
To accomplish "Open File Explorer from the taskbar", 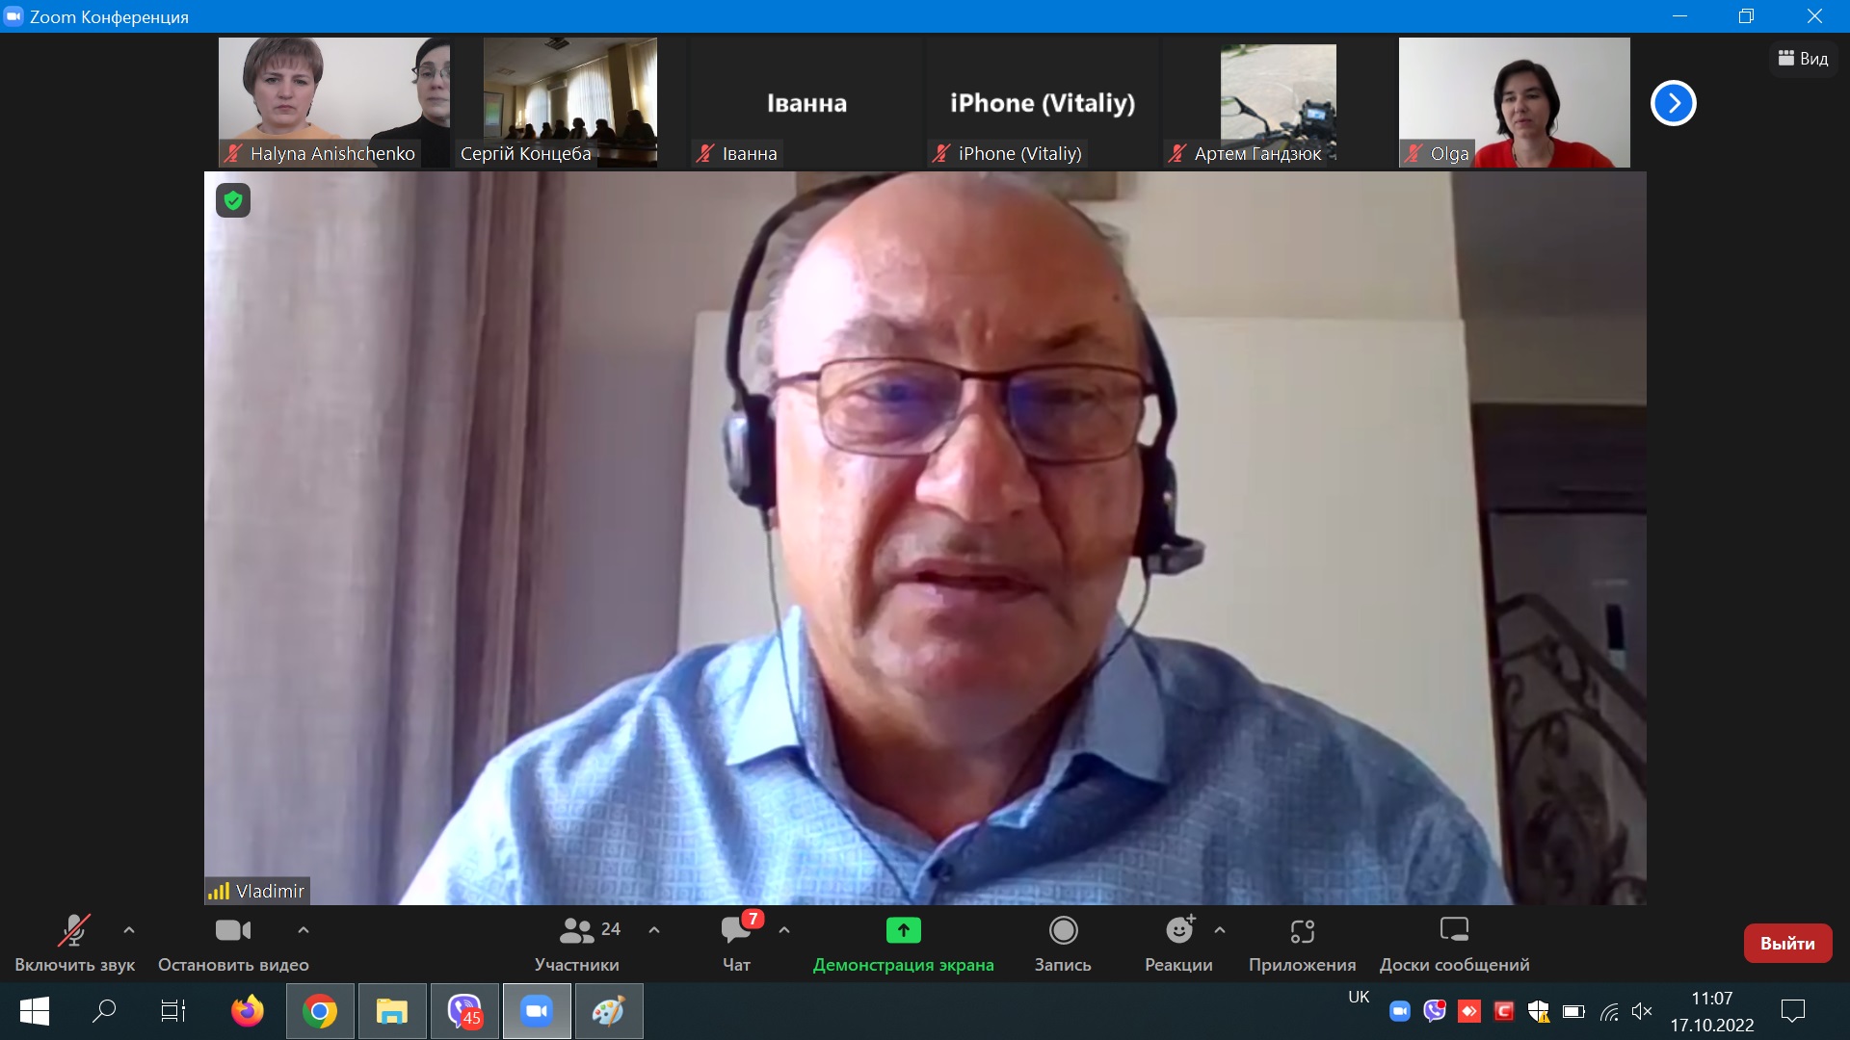I will (x=392, y=1011).
